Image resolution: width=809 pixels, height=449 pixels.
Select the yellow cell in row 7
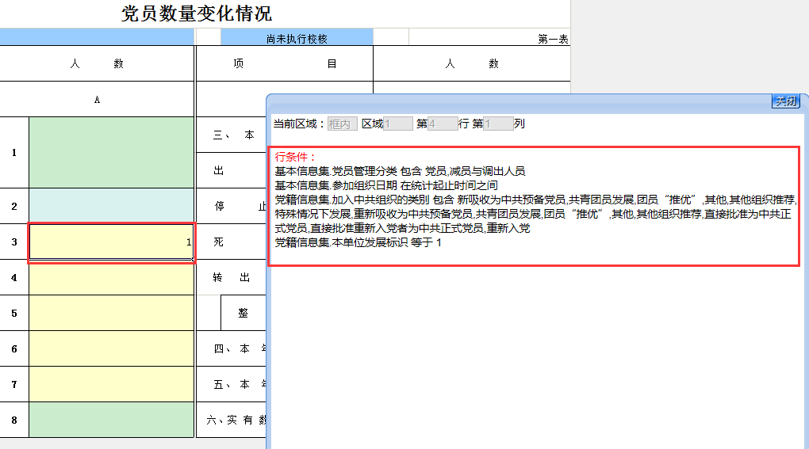click(x=112, y=384)
